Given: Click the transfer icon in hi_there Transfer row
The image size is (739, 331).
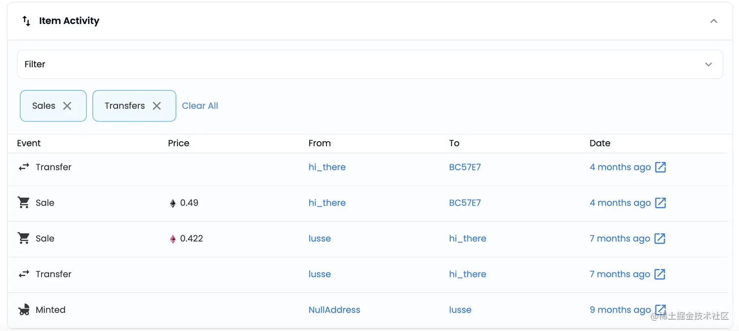Looking at the screenshot, I should (24, 167).
